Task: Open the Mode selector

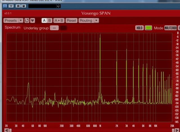Action: pyautogui.click(x=170, y=28)
